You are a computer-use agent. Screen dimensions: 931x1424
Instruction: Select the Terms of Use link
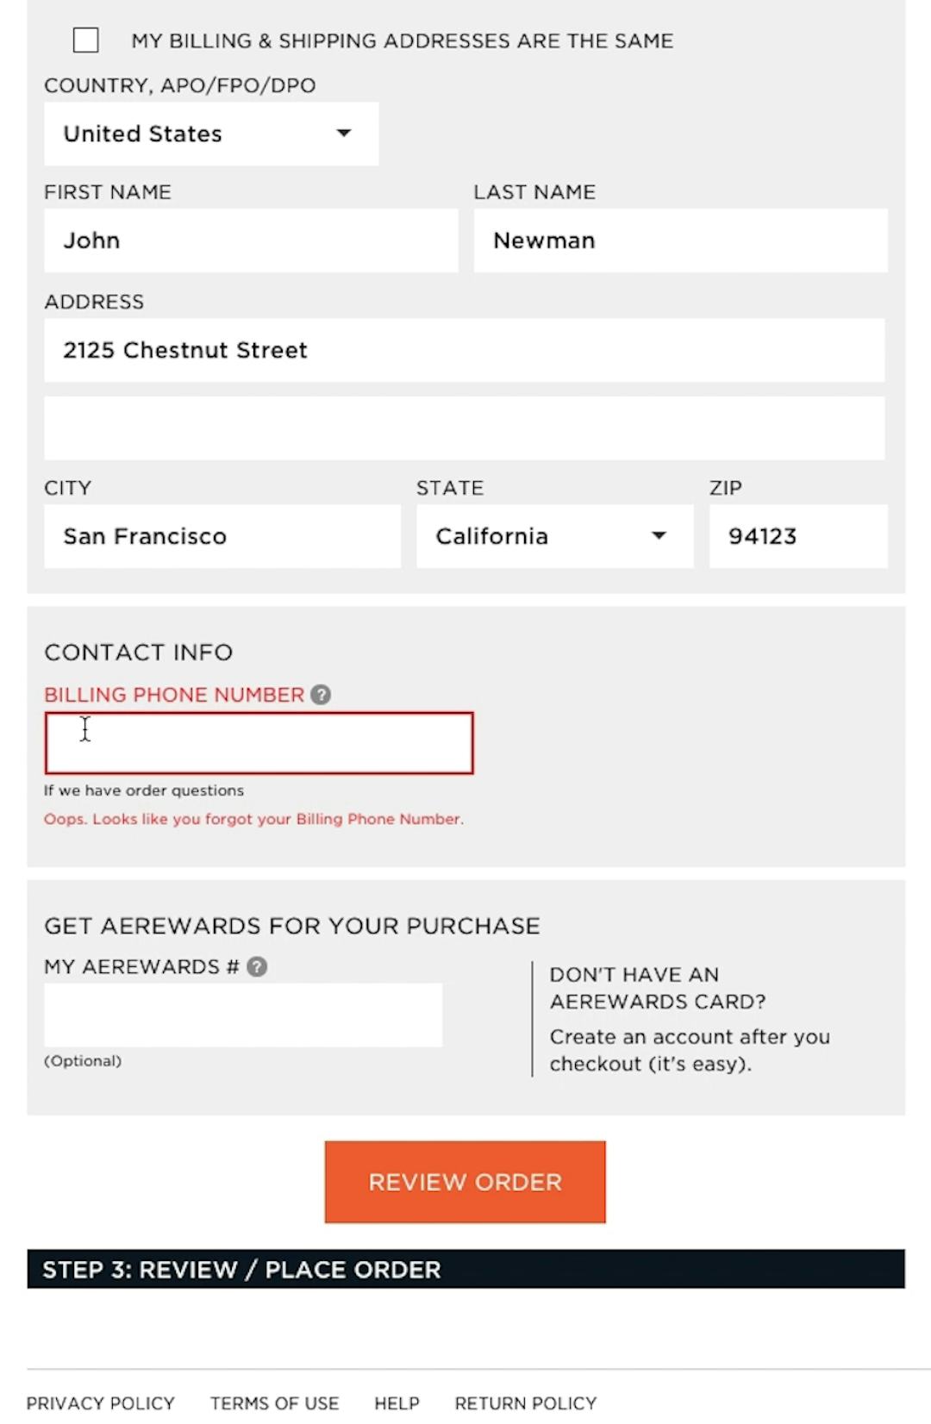pos(274,1402)
